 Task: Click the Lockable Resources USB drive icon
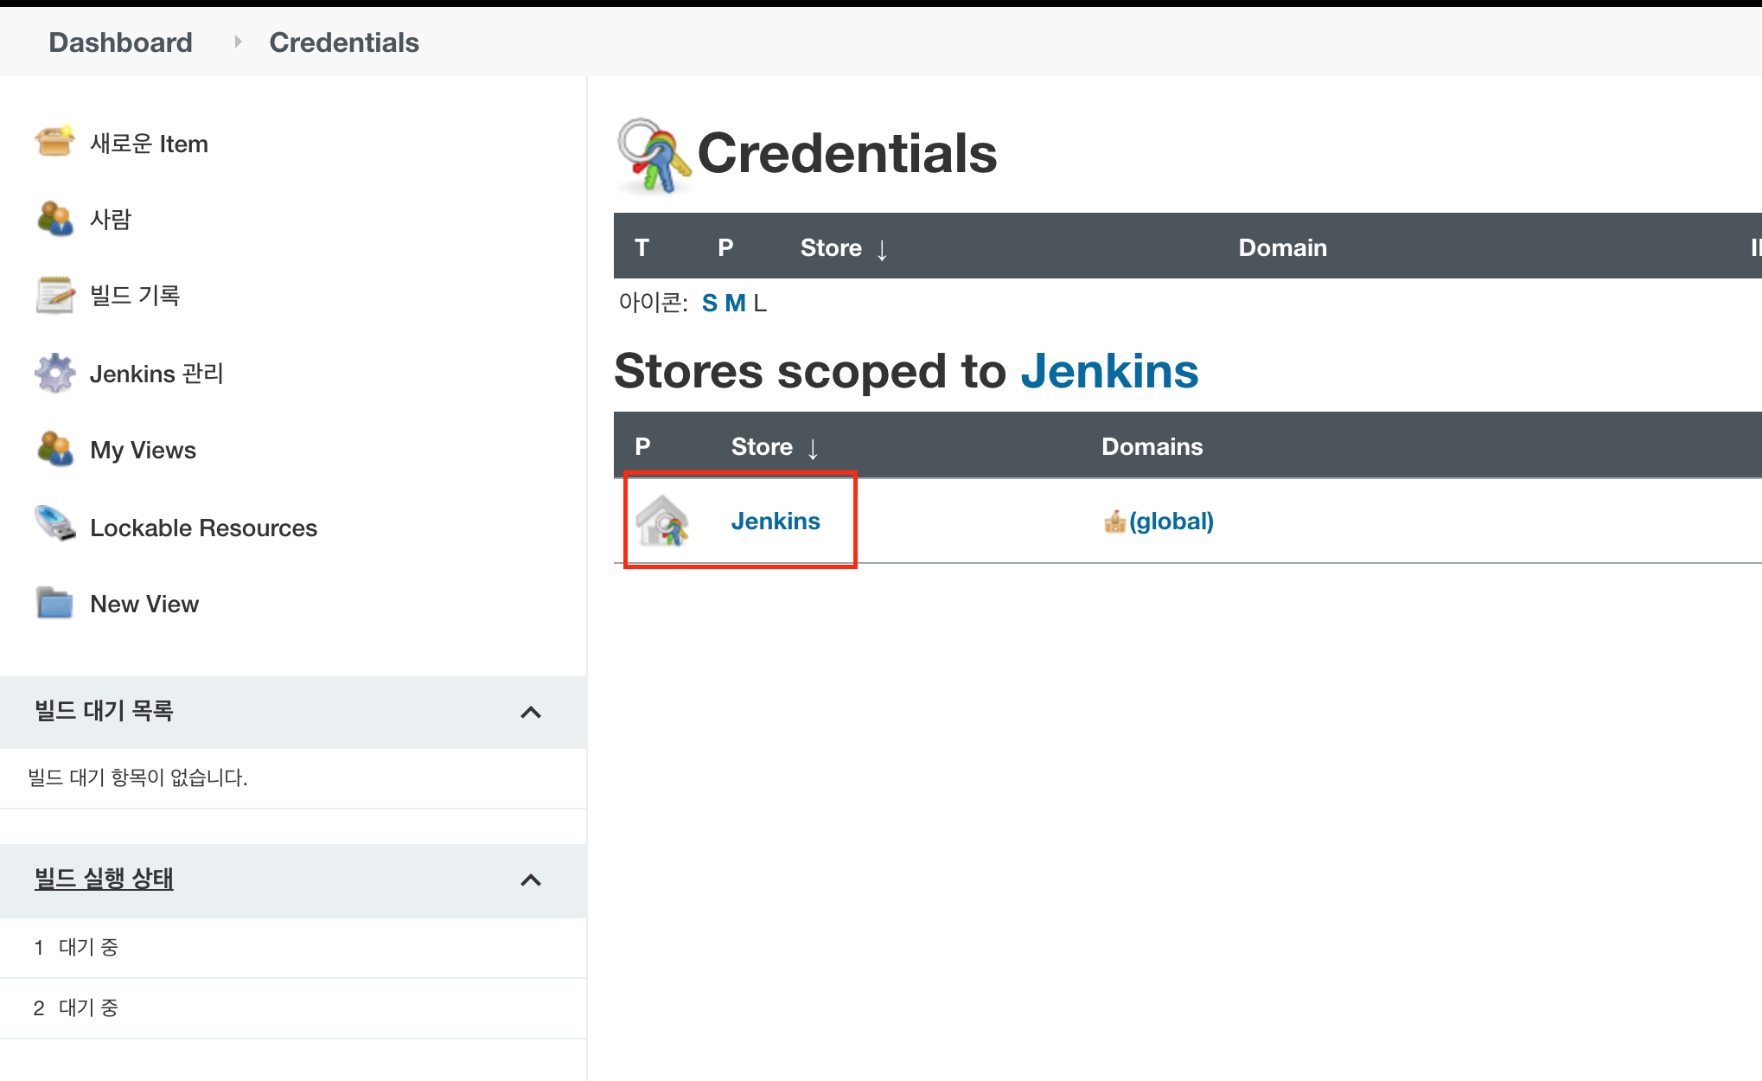54,525
